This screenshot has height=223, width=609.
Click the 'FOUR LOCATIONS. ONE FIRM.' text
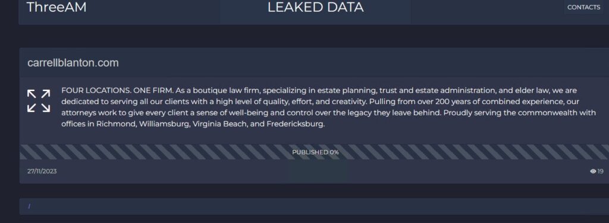click(117, 90)
